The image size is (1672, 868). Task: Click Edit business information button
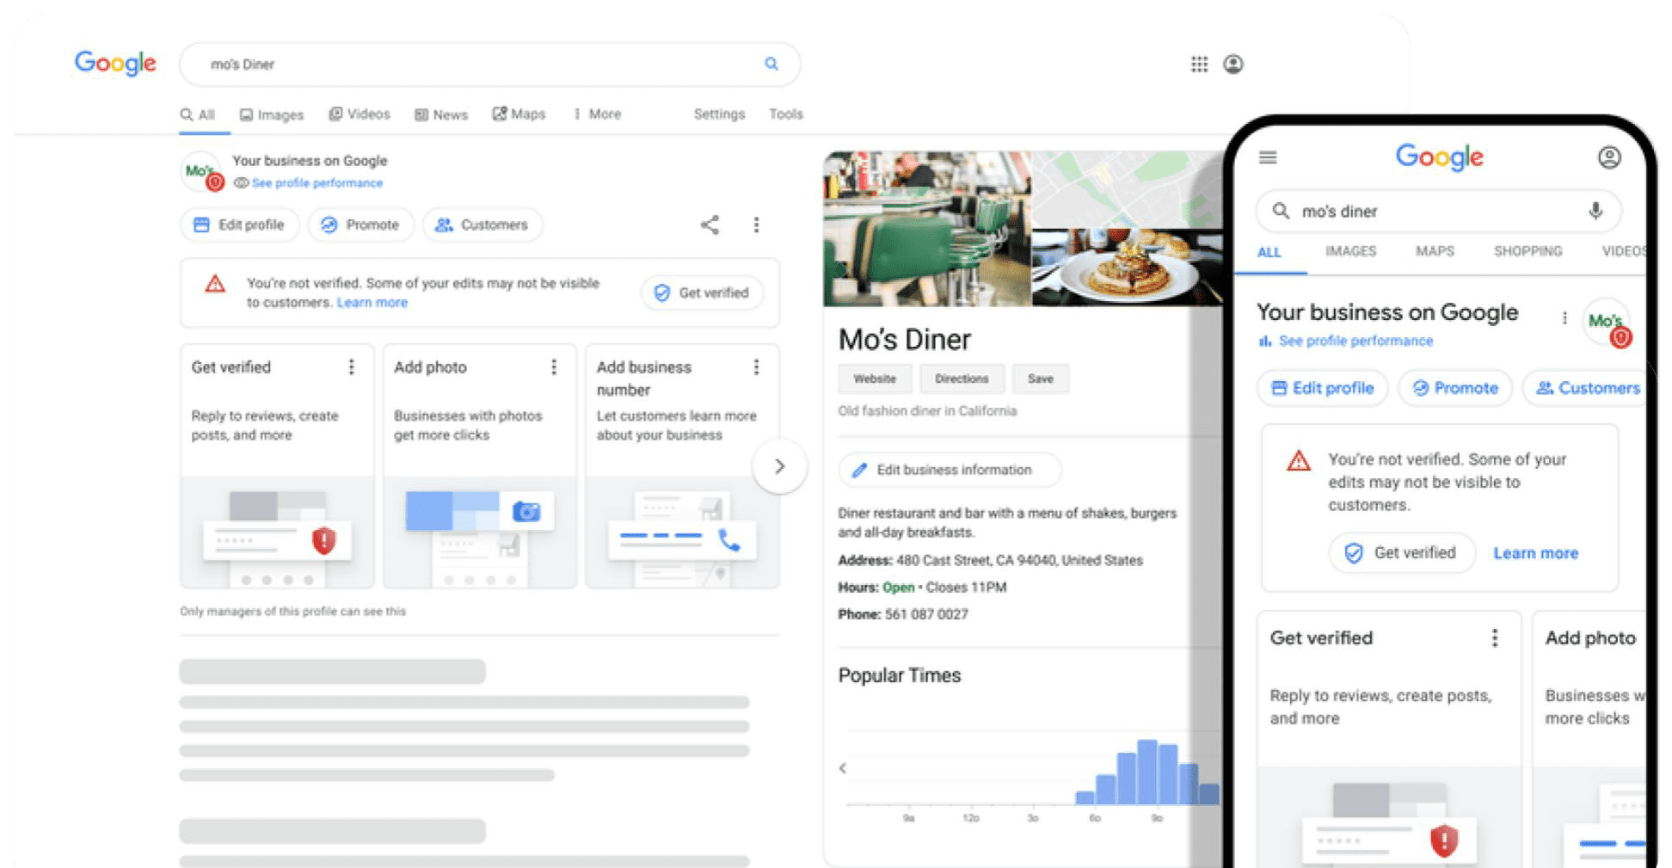(950, 470)
